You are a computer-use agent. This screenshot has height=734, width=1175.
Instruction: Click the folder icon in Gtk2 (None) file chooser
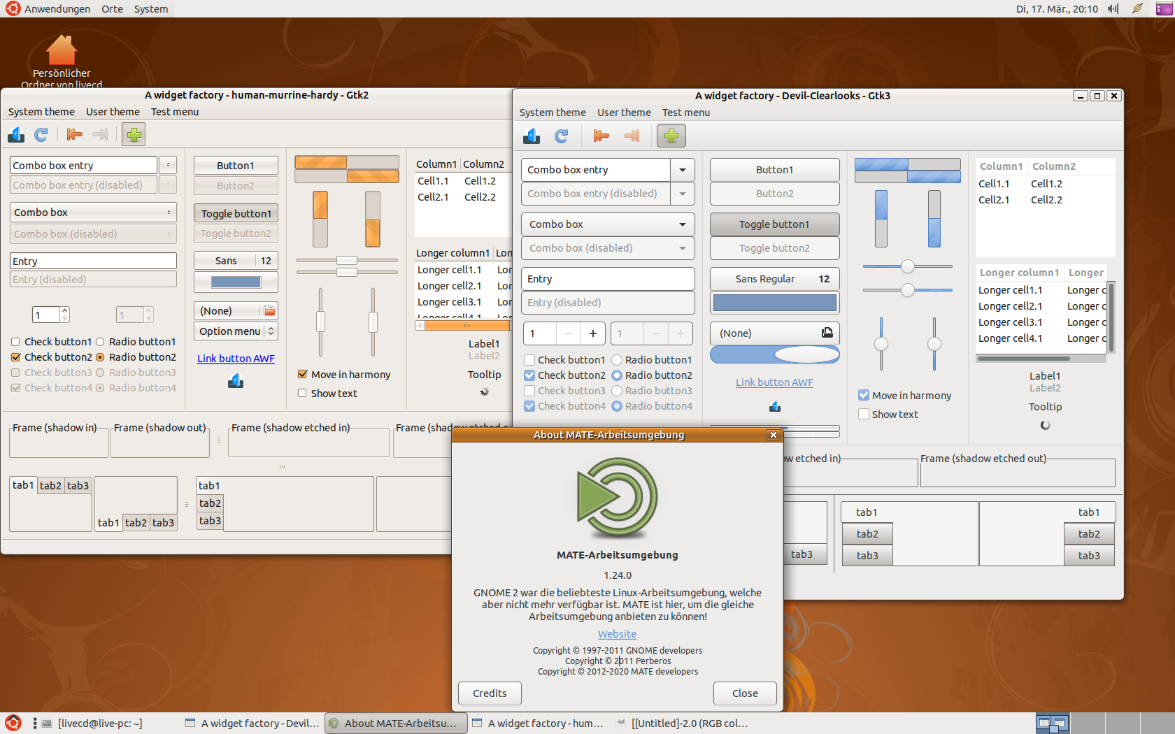pos(269,310)
